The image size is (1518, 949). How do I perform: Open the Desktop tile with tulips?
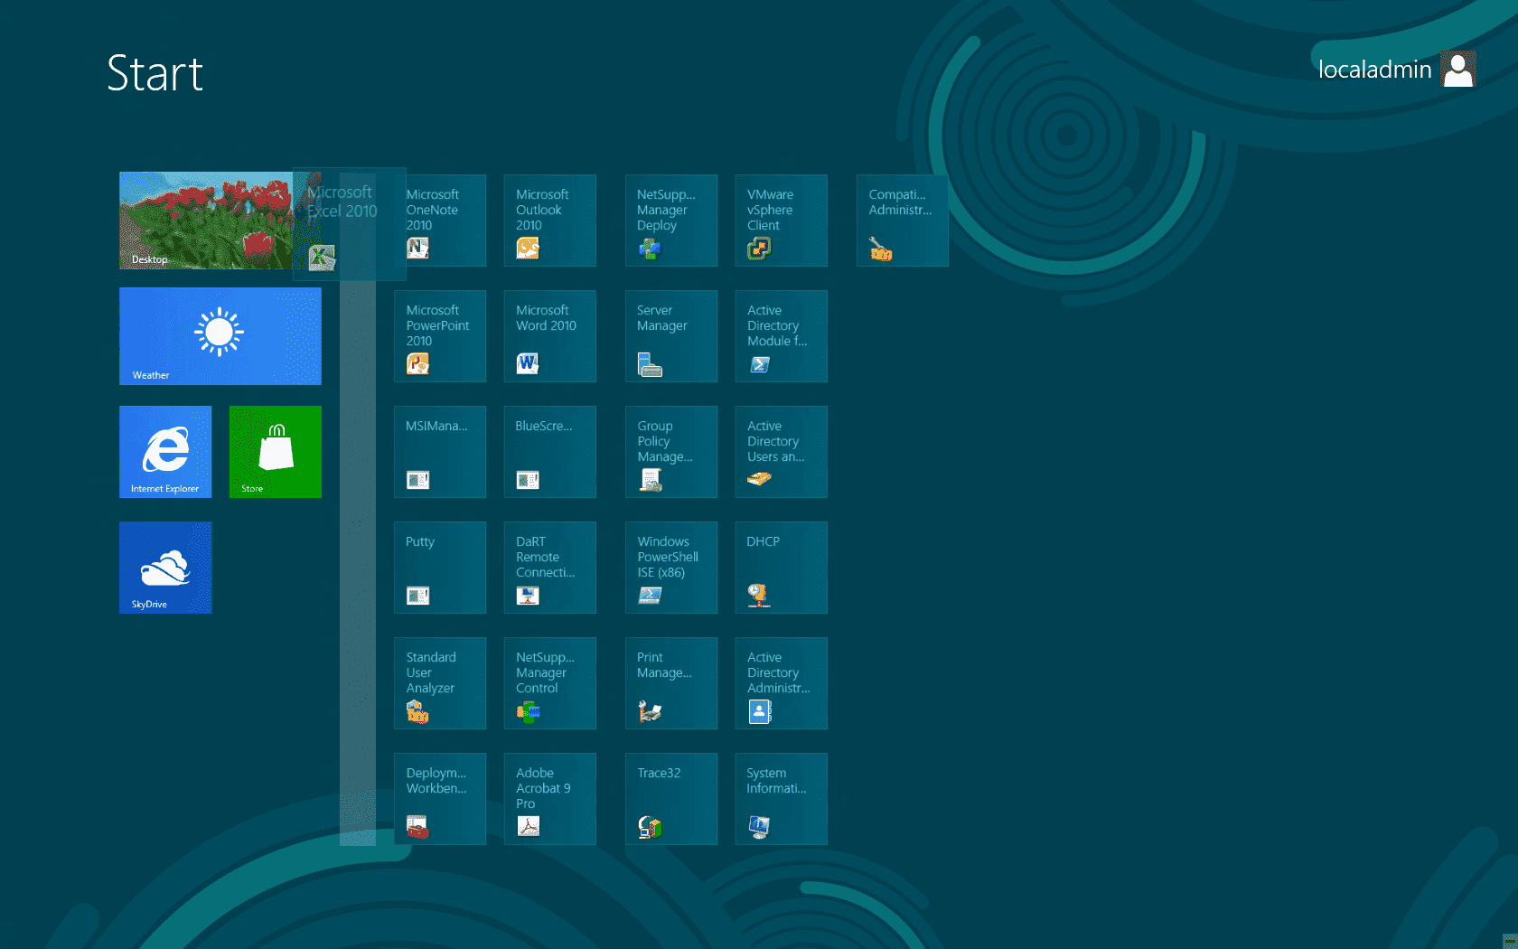(x=220, y=221)
